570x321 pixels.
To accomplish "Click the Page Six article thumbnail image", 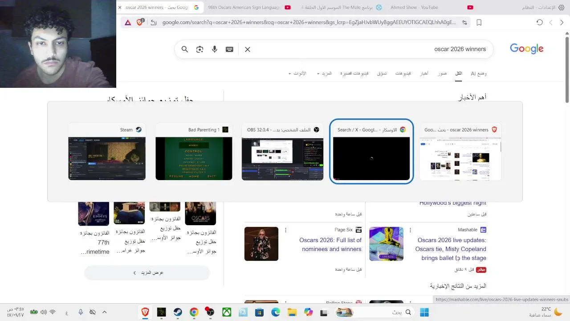I will click(x=261, y=244).
